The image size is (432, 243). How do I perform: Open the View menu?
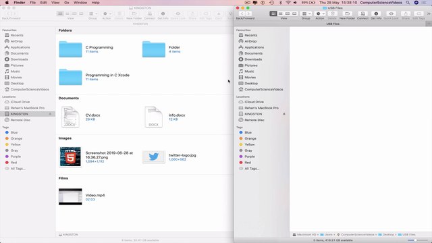tap(55, 3)
